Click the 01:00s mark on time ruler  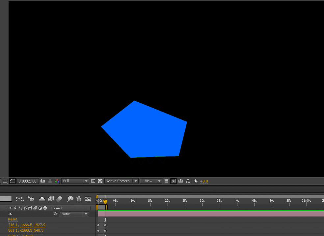(306, 201)
